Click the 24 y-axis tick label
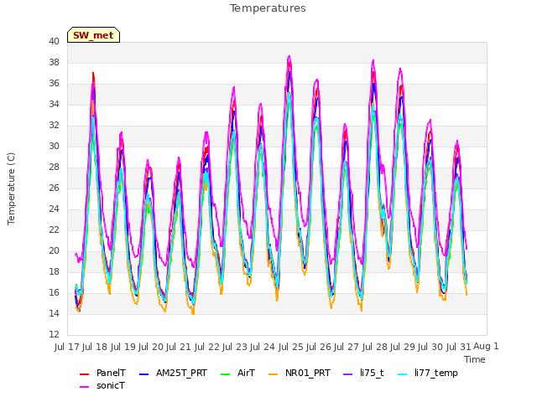The width and height of the screenshot is (537, 402). [54, 209]
